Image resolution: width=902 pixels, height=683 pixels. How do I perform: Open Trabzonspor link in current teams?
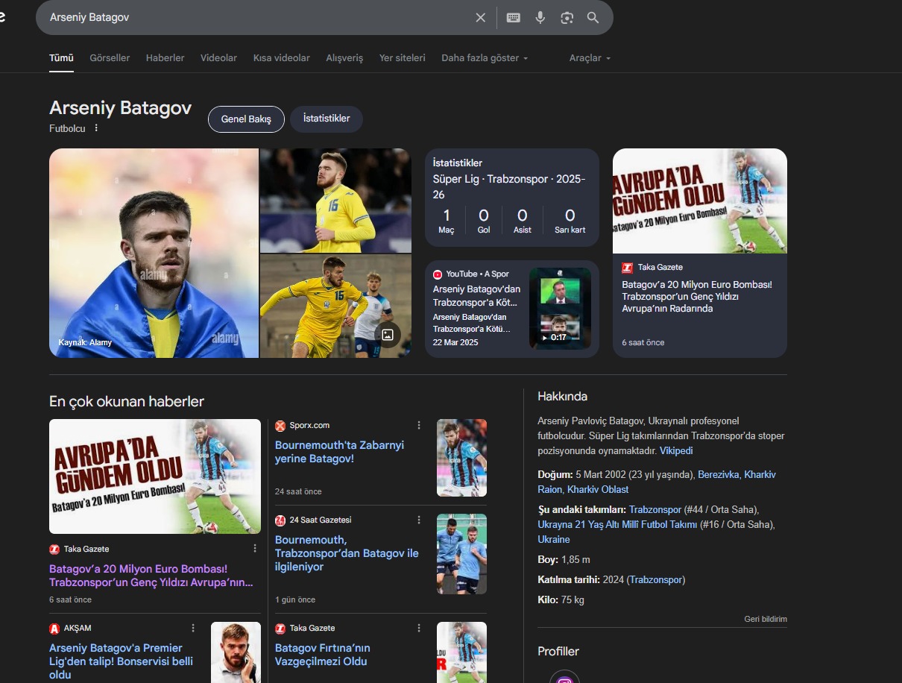click(x=655, y=509)
